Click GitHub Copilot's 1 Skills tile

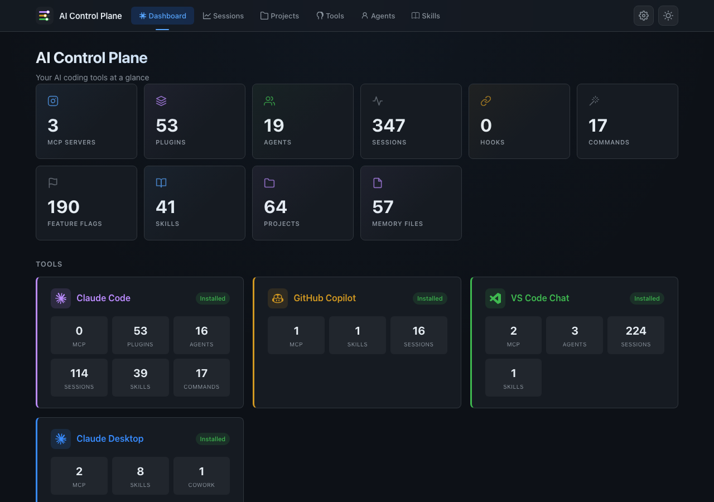coord(358,335)
